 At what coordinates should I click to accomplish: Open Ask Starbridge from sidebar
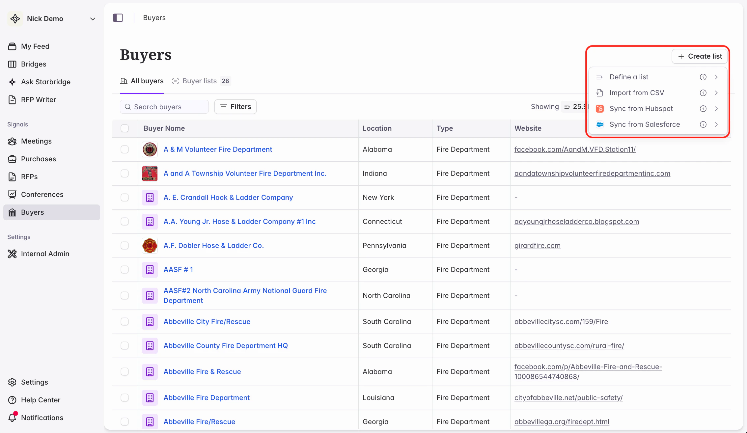pos(45,82)
